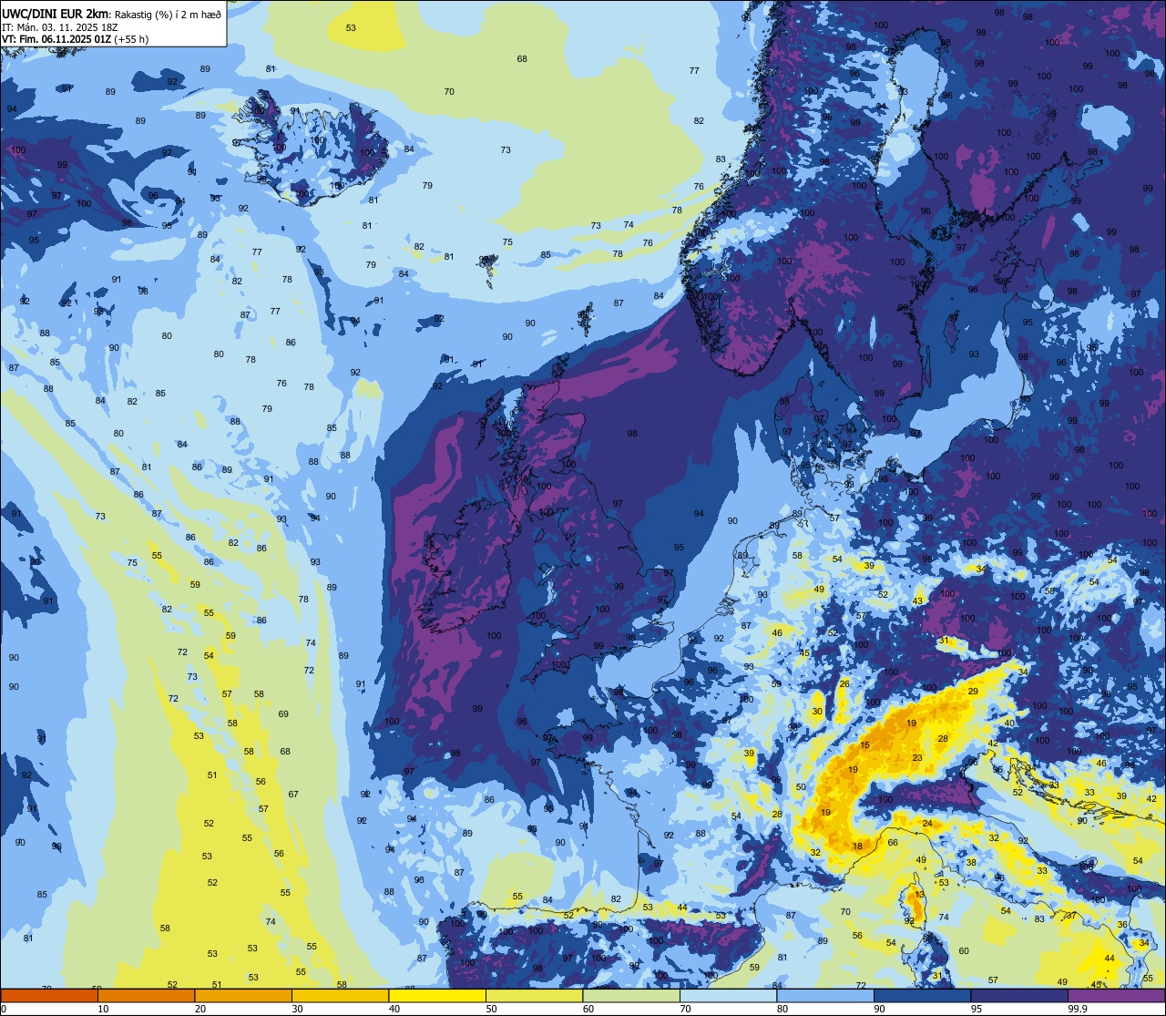Click the 60–70 yellow-green legend swatch
The width and height of the screenshot is (1166, 1016).
631,996
